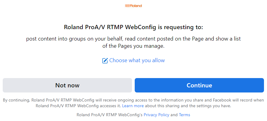
Task: Click "Roland ProA/V RTMP WebConfig" in the bold heading
Action: pyautogui.click(x=110, y=27)
